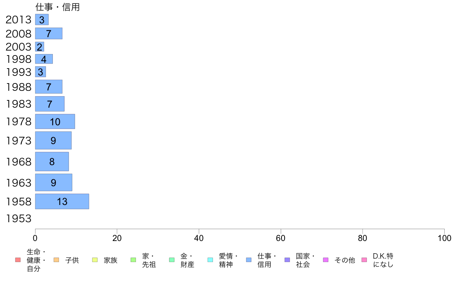Select the 1958 bar showing 13
This screenshot has width=455, height=282.
click(62, 201)
